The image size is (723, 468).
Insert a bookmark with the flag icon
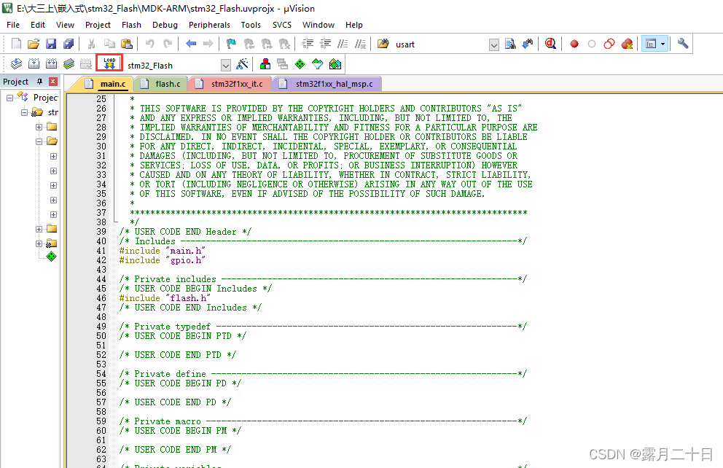231,44
